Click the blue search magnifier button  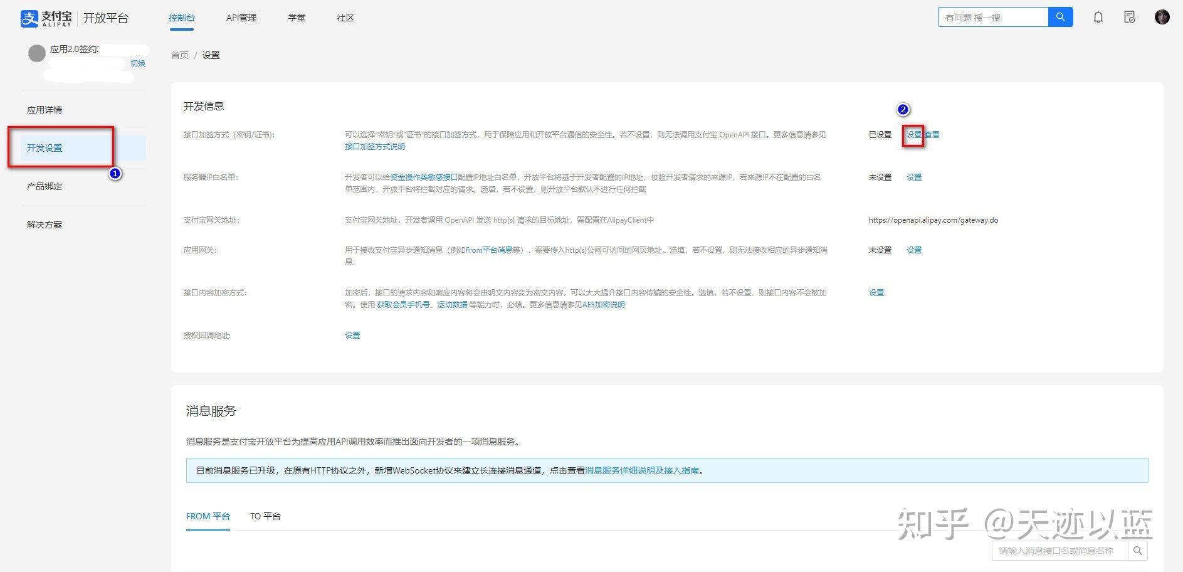[x=1060, y=17]
